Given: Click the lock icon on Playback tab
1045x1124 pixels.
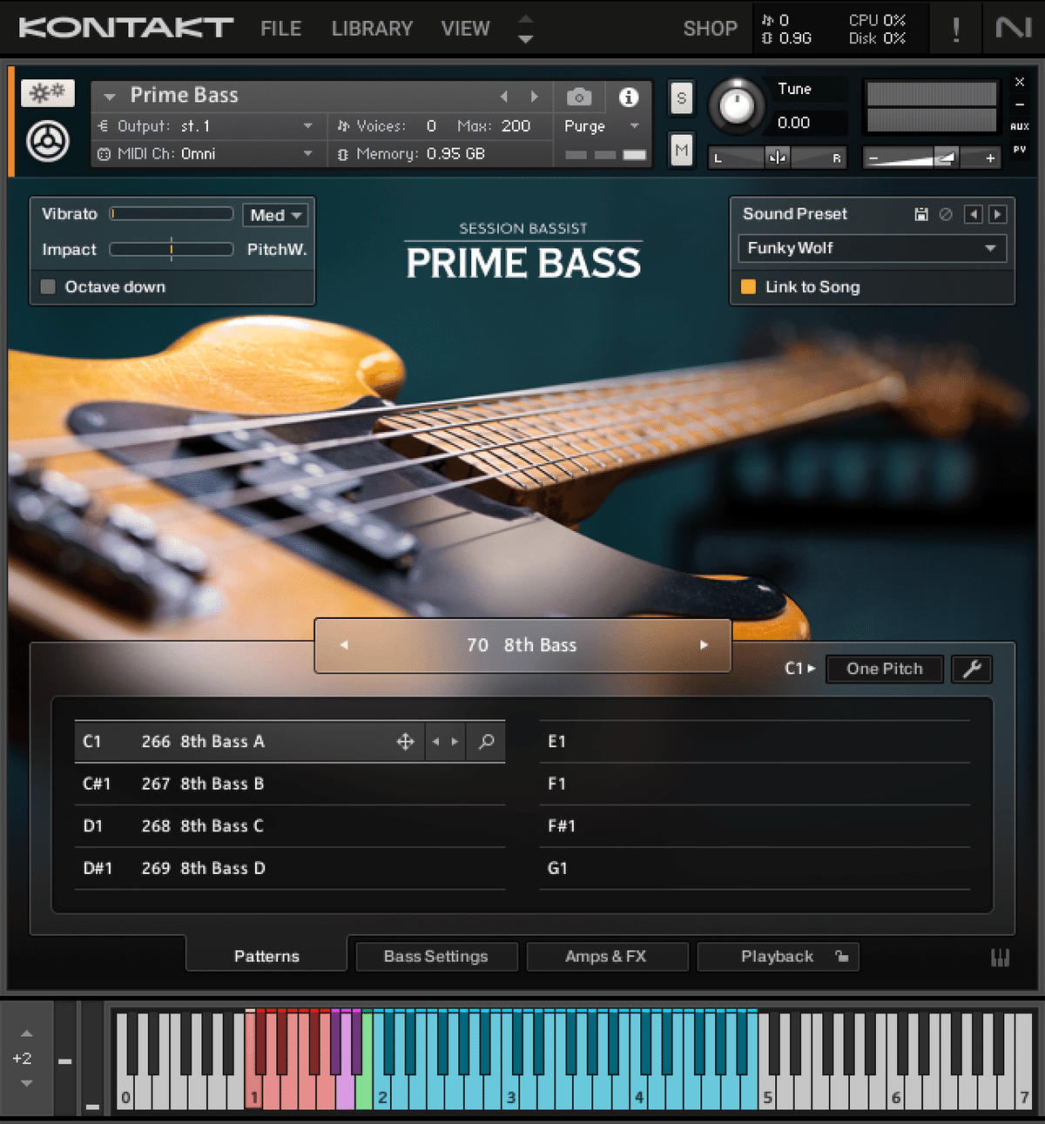Looking at the screenshot, I should point(841,956).
